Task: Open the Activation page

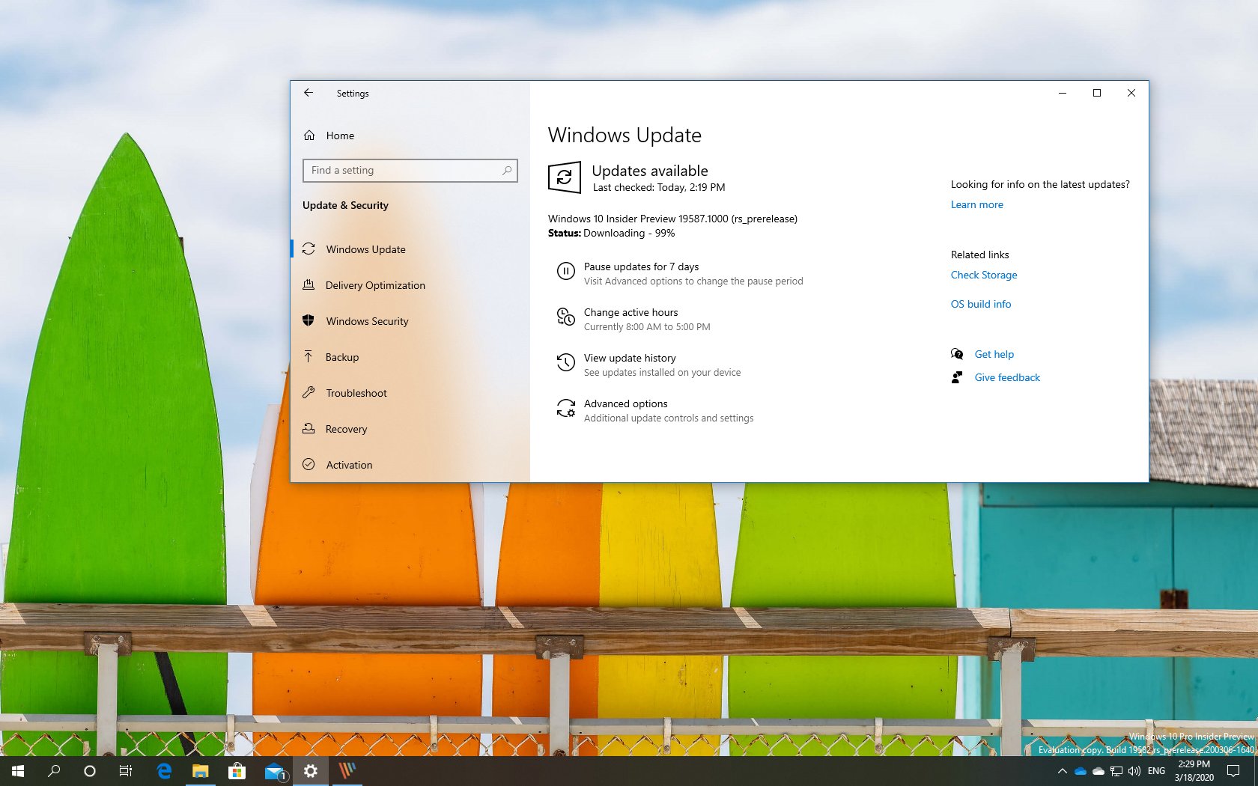Action: [348, 465]
